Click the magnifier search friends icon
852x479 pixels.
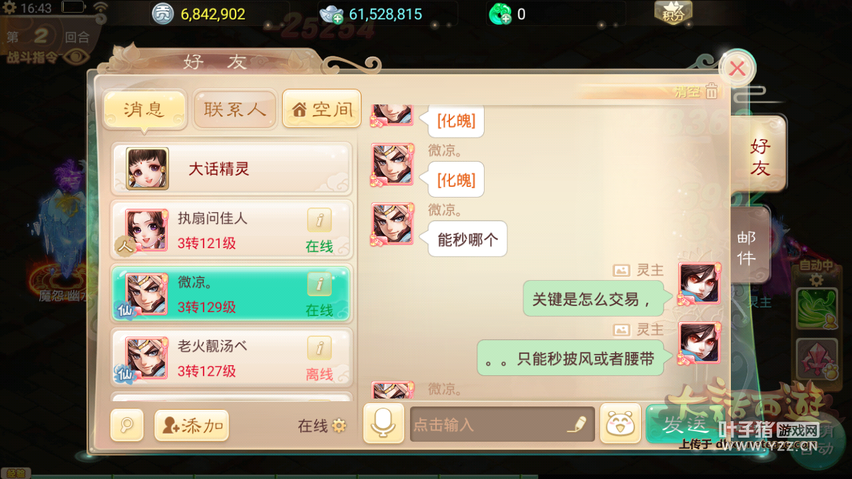[x=127, y=426]
